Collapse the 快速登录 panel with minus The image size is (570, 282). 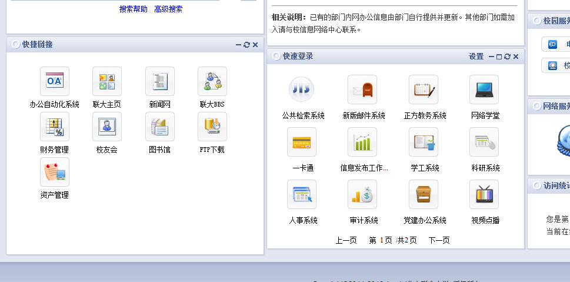[x=491, y=57]
